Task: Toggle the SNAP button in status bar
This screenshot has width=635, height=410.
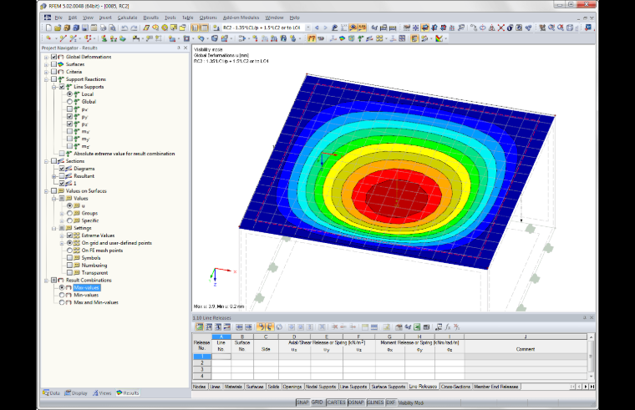Action: (x=302, y=402)
